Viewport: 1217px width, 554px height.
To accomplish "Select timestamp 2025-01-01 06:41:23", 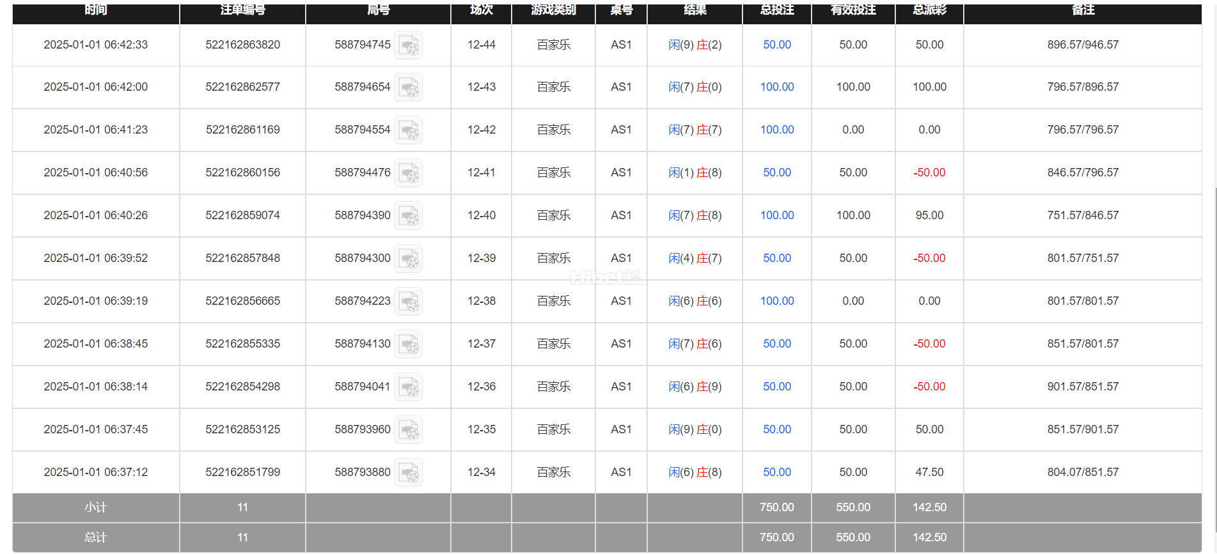I will point(96,130).
